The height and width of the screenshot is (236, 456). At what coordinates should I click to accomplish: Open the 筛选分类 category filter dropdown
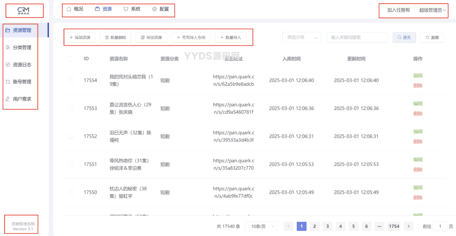click(x=302, y=37)
